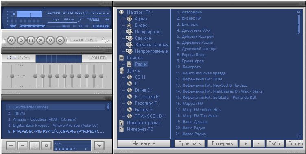Screen dimensions: 306x154
Task: Open the playlist misc circle button
Action: [x=46, y=145]
